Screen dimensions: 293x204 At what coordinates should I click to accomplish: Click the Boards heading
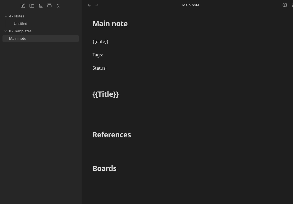tap(104, 169)
